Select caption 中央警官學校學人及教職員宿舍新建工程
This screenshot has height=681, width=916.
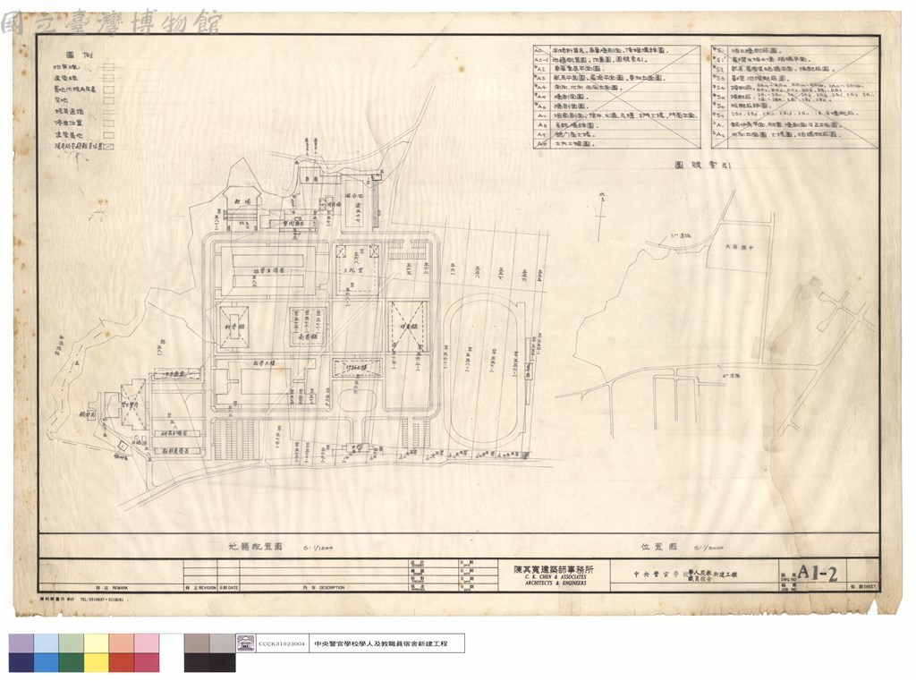(381, 643)
